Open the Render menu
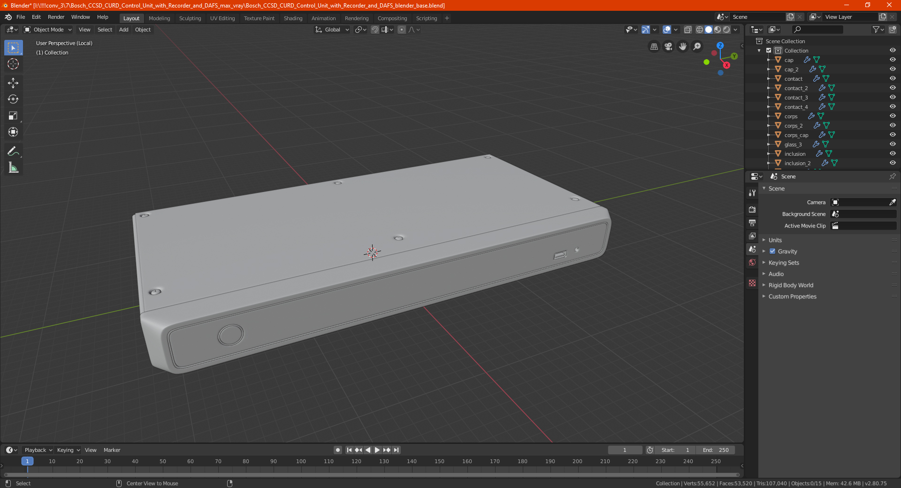Image resolution: width=901 pixels, height=488 pixels. 56,17
